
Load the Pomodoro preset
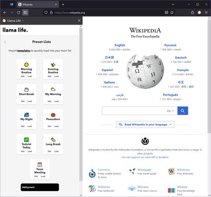click(57, 126)
